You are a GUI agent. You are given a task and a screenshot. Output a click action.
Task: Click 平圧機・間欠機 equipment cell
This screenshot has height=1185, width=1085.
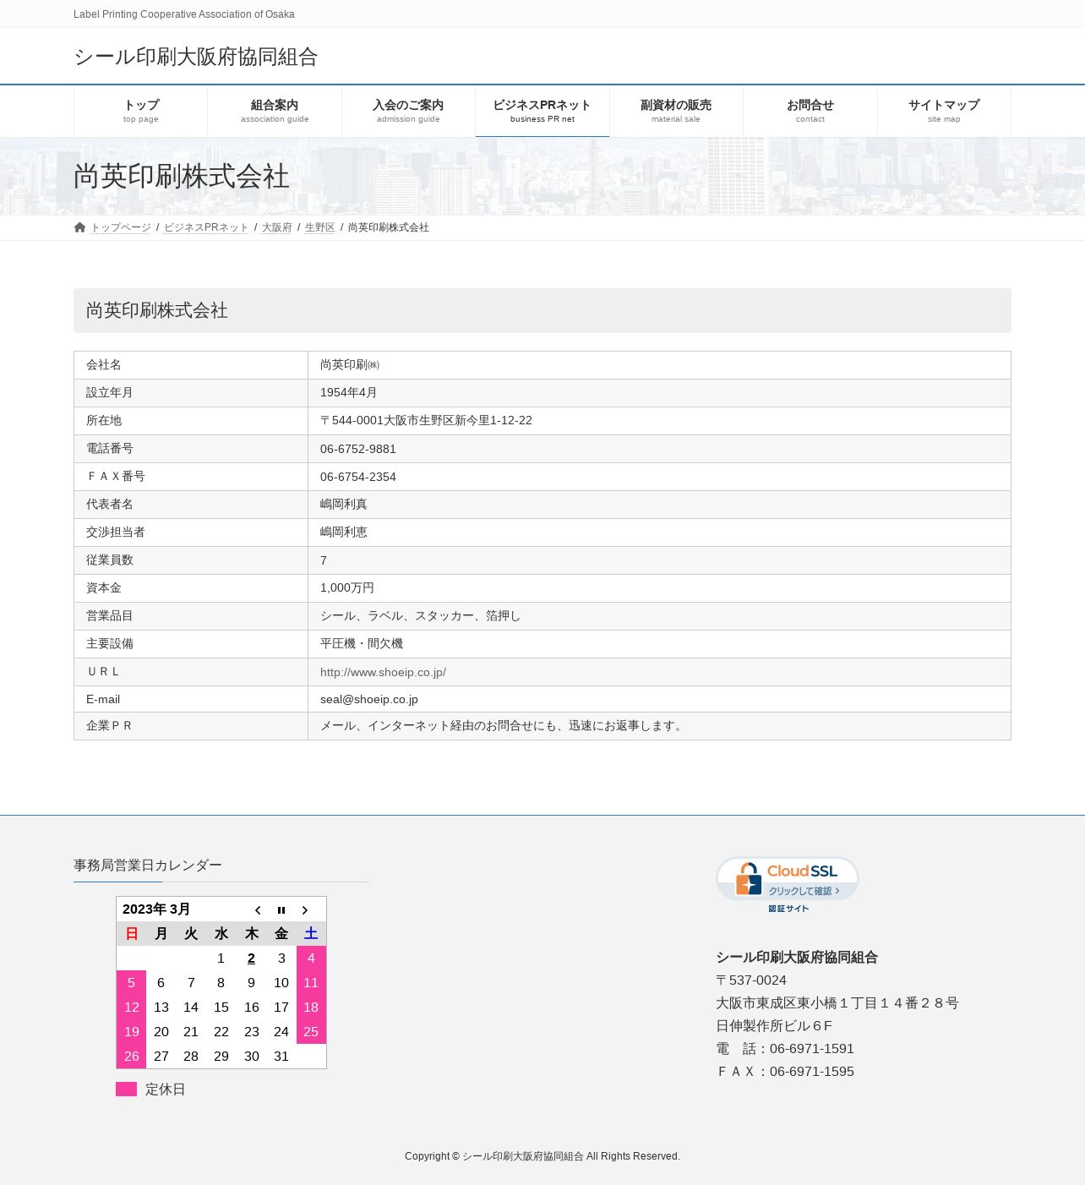[x=659, y=644]
